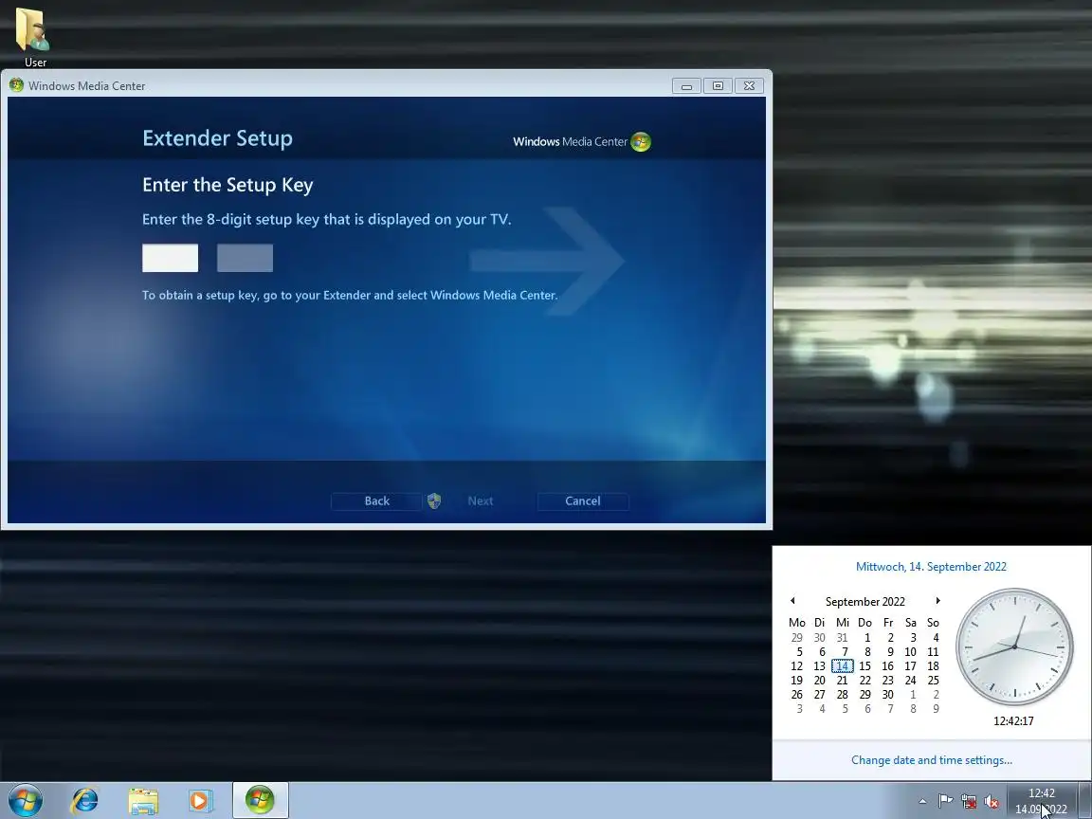Launch Internet Explorer from taskbar

(x=84, y=801)
